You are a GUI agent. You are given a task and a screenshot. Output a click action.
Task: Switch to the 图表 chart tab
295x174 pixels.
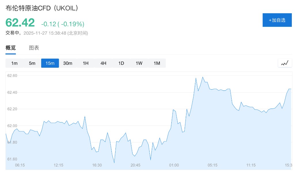[x=34, y=48]
